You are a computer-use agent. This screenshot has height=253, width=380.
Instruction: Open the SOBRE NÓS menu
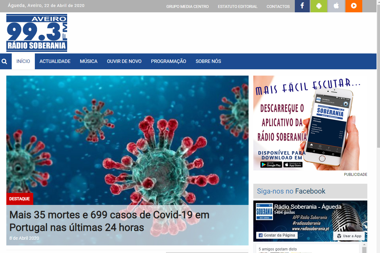(x=208, y=61)
